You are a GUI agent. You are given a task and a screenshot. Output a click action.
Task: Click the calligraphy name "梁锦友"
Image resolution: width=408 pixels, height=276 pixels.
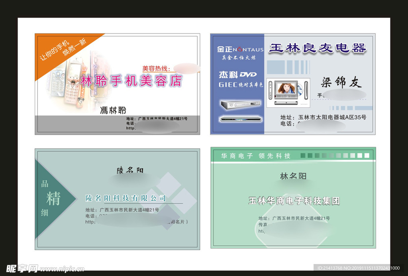[x=341, y=82]
